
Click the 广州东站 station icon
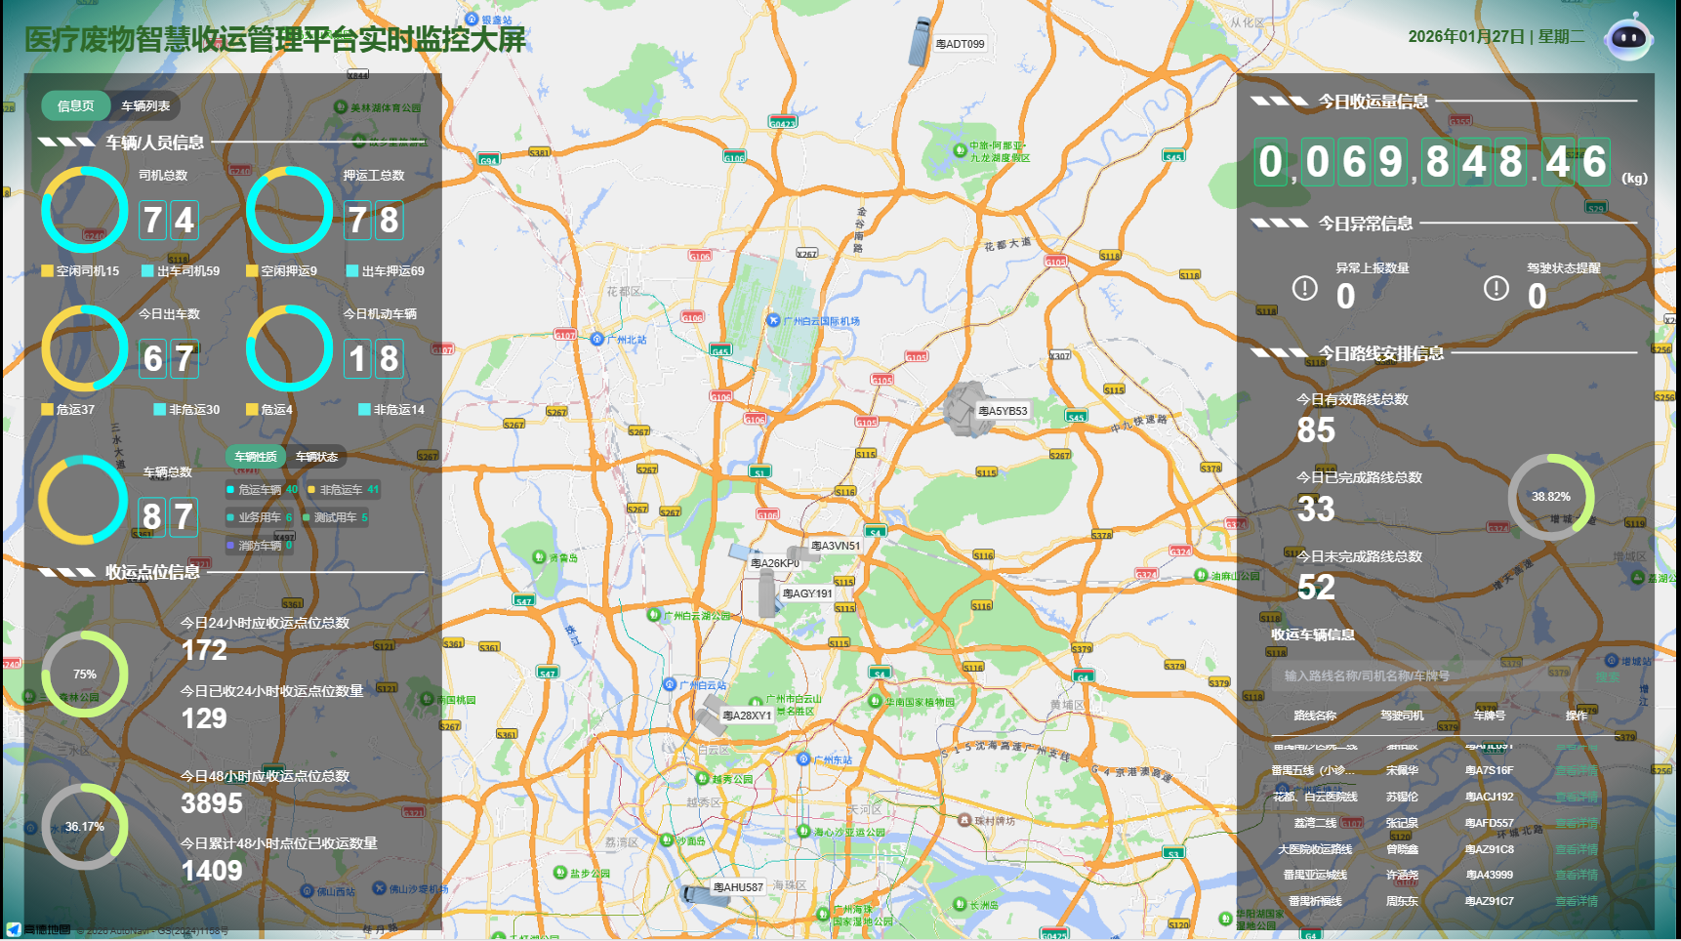[802, 758]
